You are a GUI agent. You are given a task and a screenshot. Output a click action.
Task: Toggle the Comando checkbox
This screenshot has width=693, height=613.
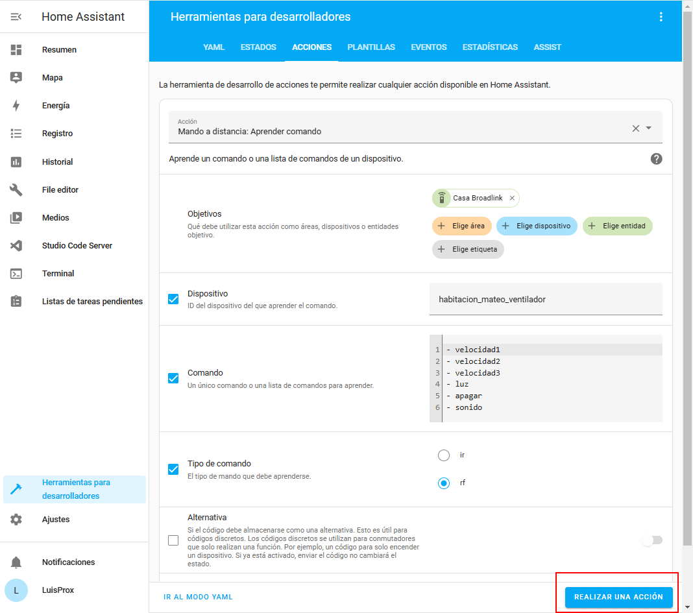pyautogui.click(x=173, y=378)
